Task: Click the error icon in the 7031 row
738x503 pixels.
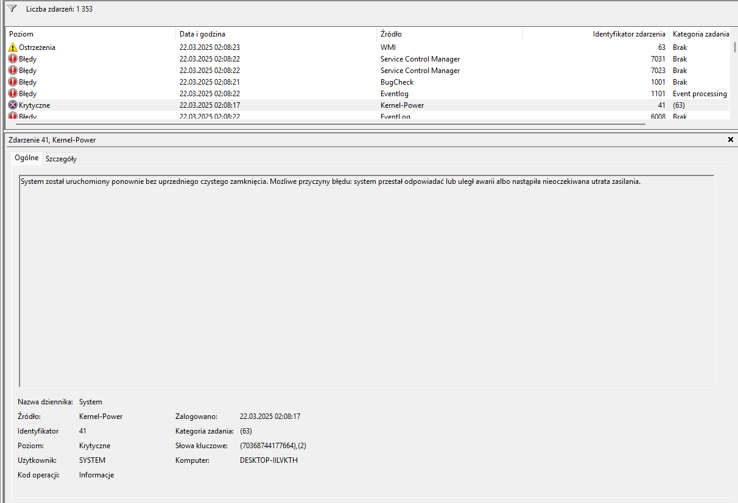Action: coord(13,59)
